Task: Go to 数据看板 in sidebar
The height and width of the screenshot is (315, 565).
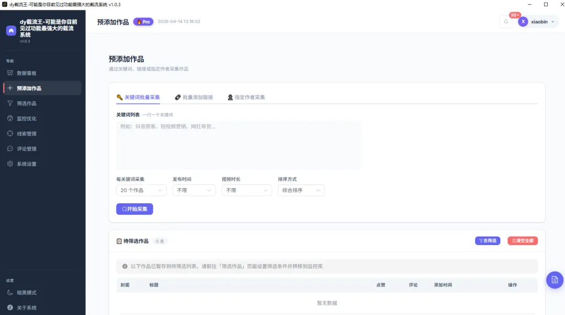Action: point(42,73)
